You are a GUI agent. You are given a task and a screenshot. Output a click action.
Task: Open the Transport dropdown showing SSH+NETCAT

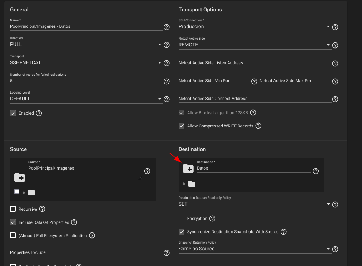point(86,63)
